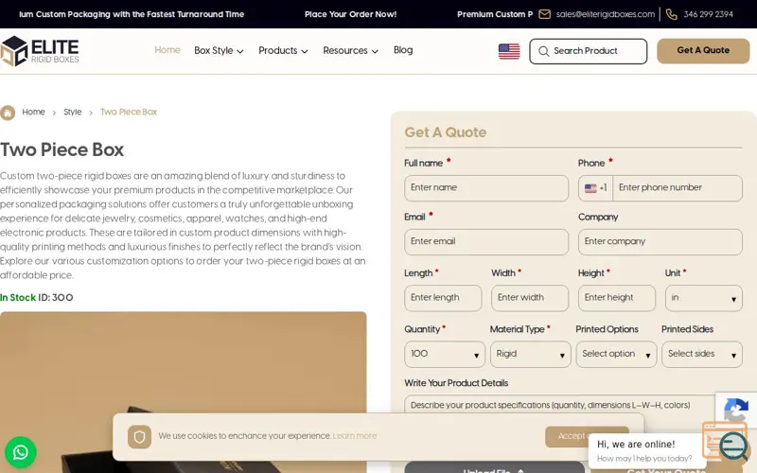Expand the Products menu
This screenshot has width=757, height=473.
283,51
